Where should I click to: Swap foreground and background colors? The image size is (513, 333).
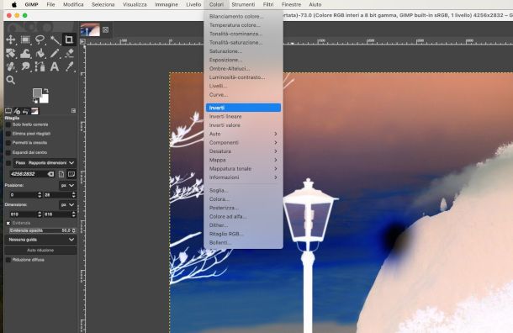coord(46,90)
